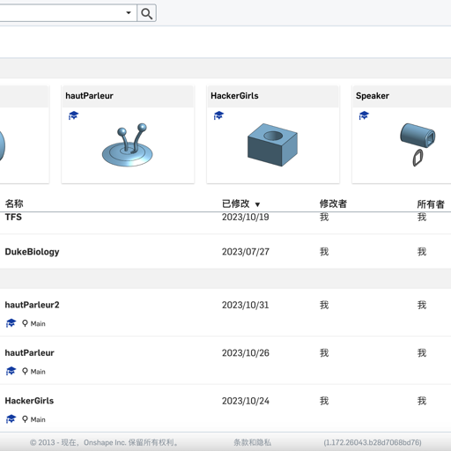The height and width of the screenshot is (451, 451).
Task: Open the search box dropdown arrow
Action: click(129, 12)
